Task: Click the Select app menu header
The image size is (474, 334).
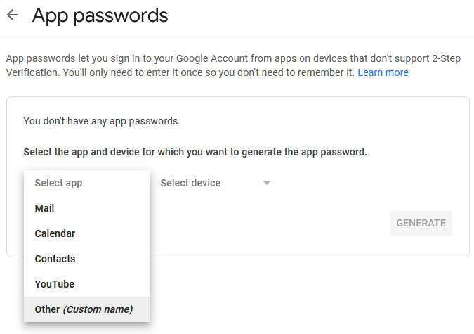Action: 58,183
